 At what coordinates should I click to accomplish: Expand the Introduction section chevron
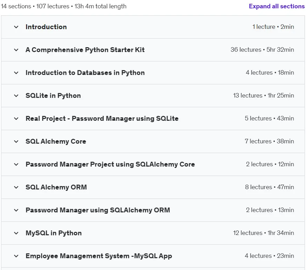(x=16, y=27)
